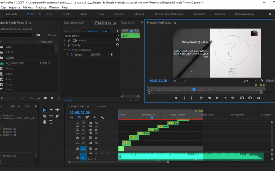Export frame with camera icon
This screenshot has width=275, height=171.
tap(258, 98)
